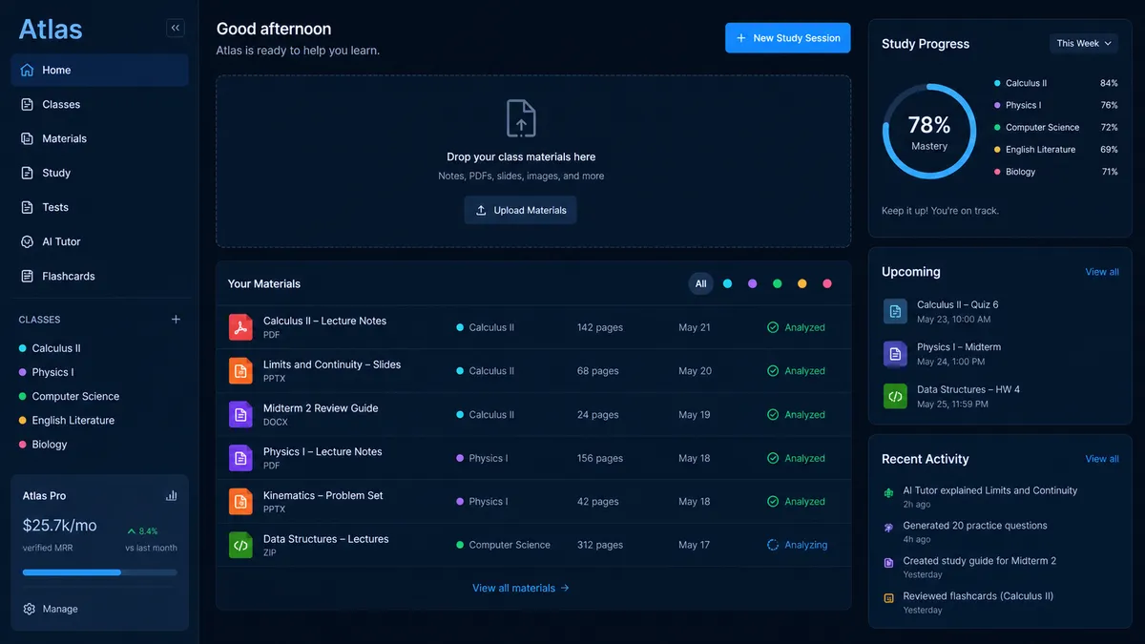
Task: Click the Manage gear icon
Action: tap(30, 609)
